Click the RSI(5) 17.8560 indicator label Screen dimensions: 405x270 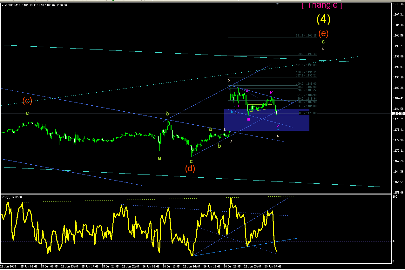(x=12, y=197)
